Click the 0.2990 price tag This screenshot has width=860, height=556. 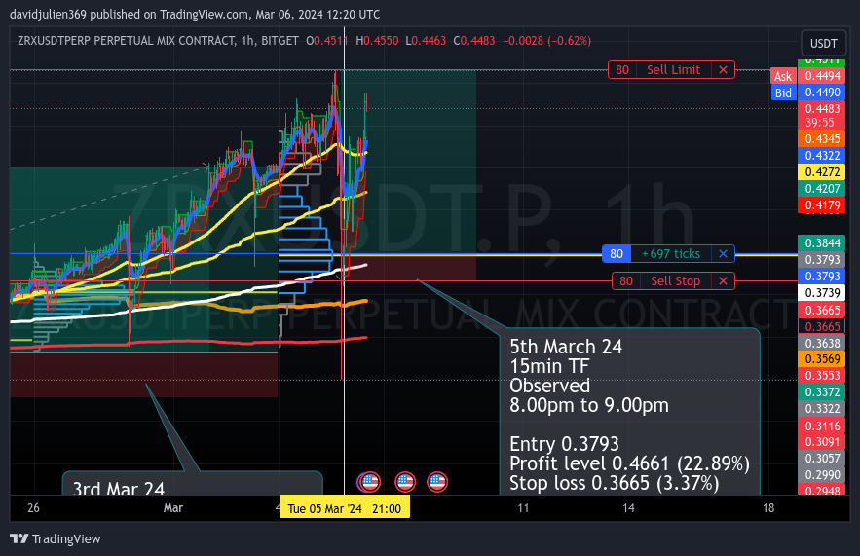[822, 475]
